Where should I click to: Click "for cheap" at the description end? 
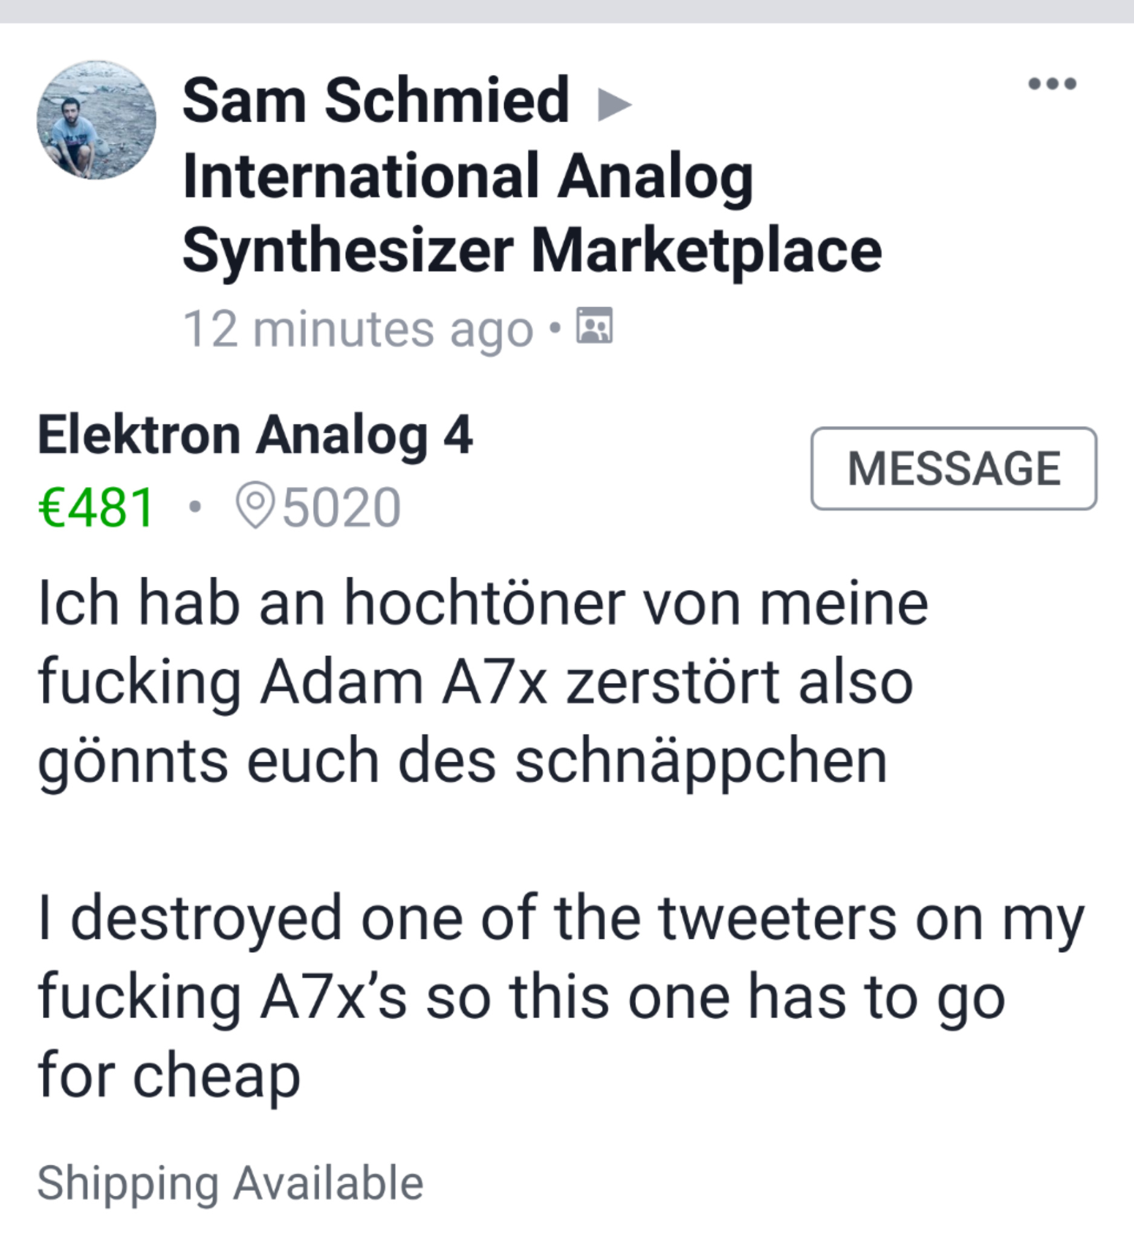point(169,1077)
